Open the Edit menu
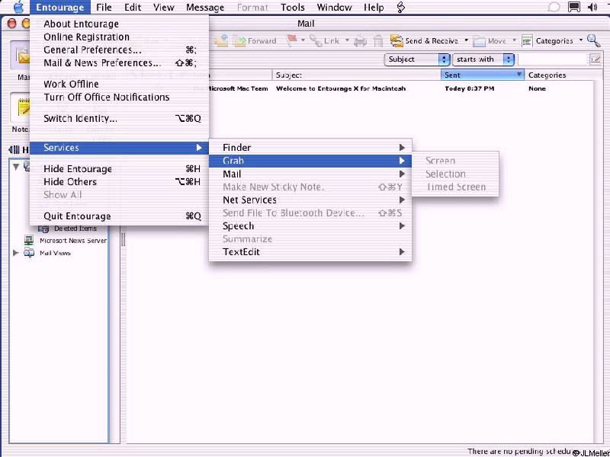610x457 pixels. pos(132,8)
